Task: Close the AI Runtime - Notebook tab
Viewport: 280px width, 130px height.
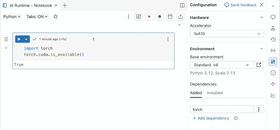Action: (56, 5)
